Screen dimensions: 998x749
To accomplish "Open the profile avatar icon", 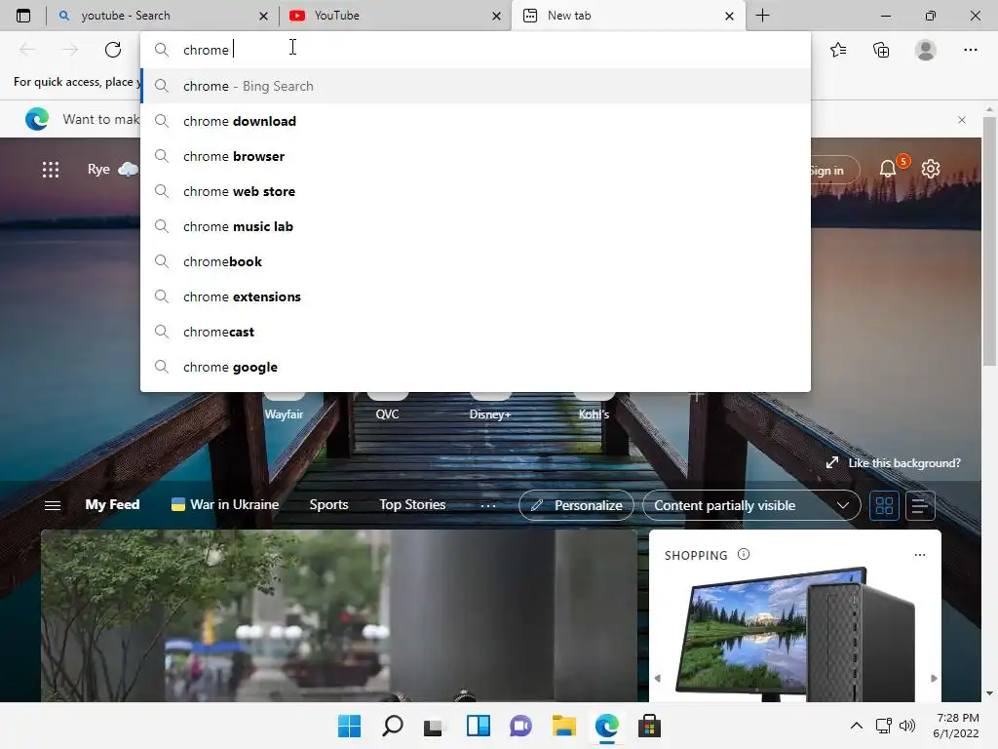I will point(926,50).
